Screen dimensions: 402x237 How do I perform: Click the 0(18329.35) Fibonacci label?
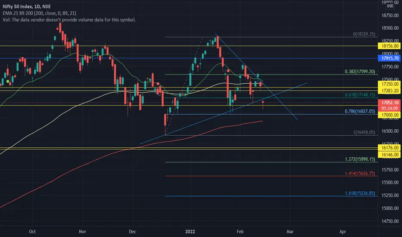pos(364,34)
